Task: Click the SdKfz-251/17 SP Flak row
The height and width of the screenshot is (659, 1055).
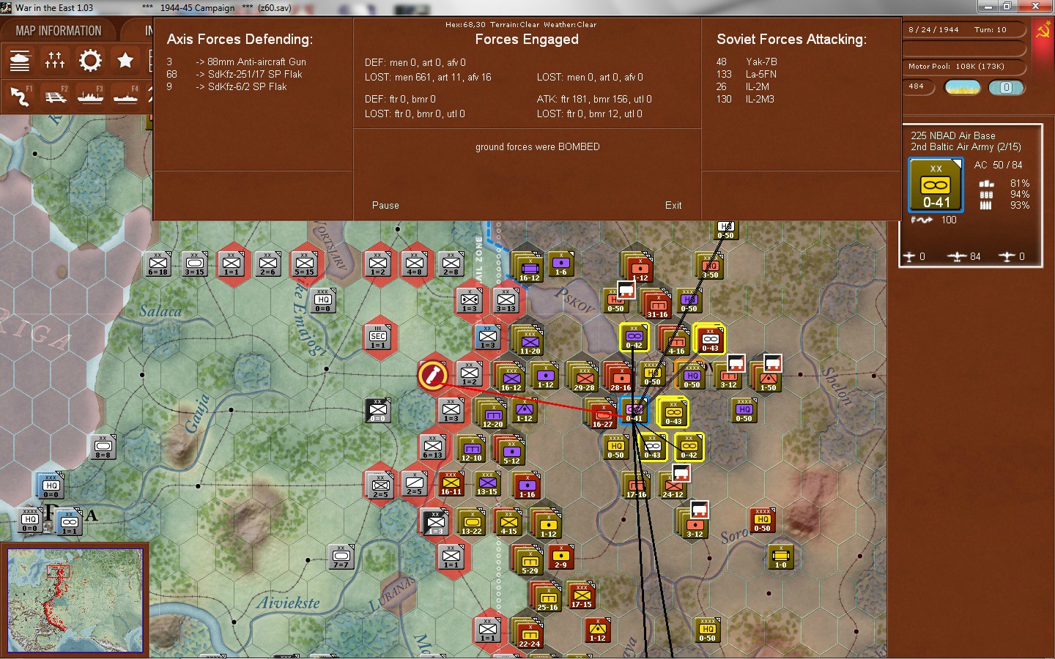Action: [234, 74]
